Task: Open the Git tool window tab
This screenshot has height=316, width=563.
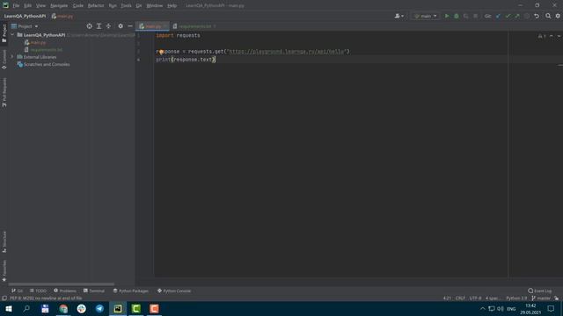Action: point(17,291)
